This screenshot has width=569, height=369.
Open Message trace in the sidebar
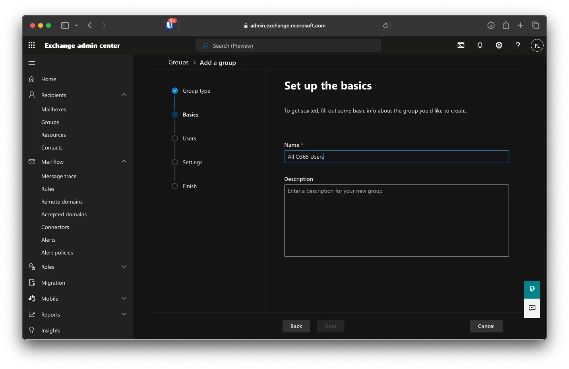(x=59, y=176)
